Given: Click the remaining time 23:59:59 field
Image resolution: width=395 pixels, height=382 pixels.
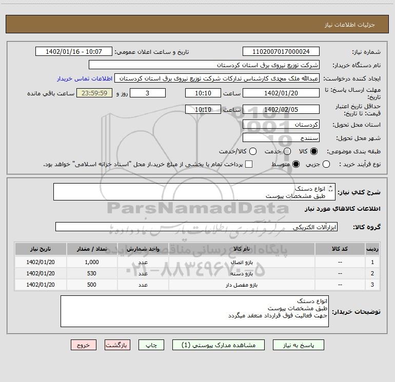Looking at the screenshot, I should click(x=94, y=93).
